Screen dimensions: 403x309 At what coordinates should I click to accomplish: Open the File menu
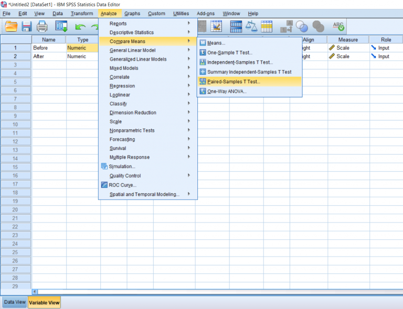(6, 14)
